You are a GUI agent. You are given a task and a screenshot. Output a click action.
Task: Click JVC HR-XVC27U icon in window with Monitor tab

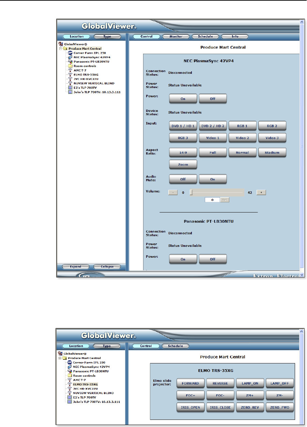coord(70,79)
